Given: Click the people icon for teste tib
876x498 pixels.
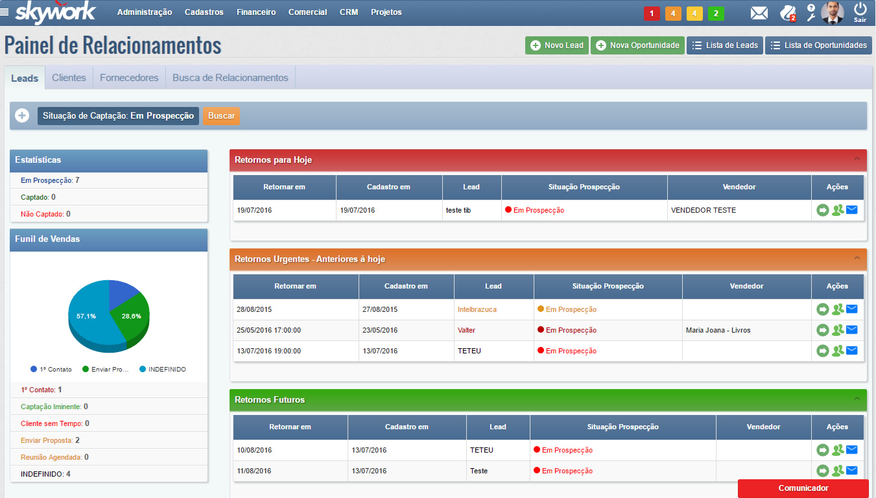Looking at the screenshot, I should (838, 210).
